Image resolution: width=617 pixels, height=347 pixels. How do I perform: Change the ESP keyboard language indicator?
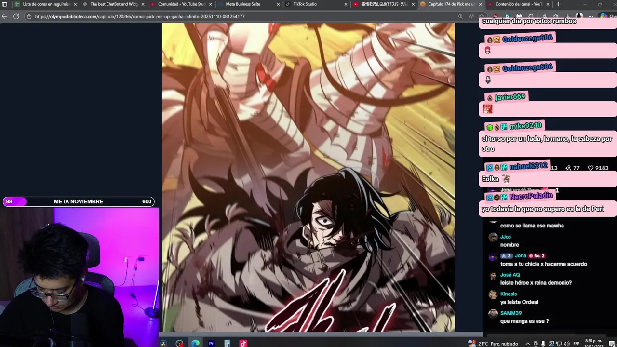point(577,344)
